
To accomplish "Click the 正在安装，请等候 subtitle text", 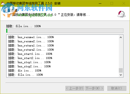I will (49, 15).
